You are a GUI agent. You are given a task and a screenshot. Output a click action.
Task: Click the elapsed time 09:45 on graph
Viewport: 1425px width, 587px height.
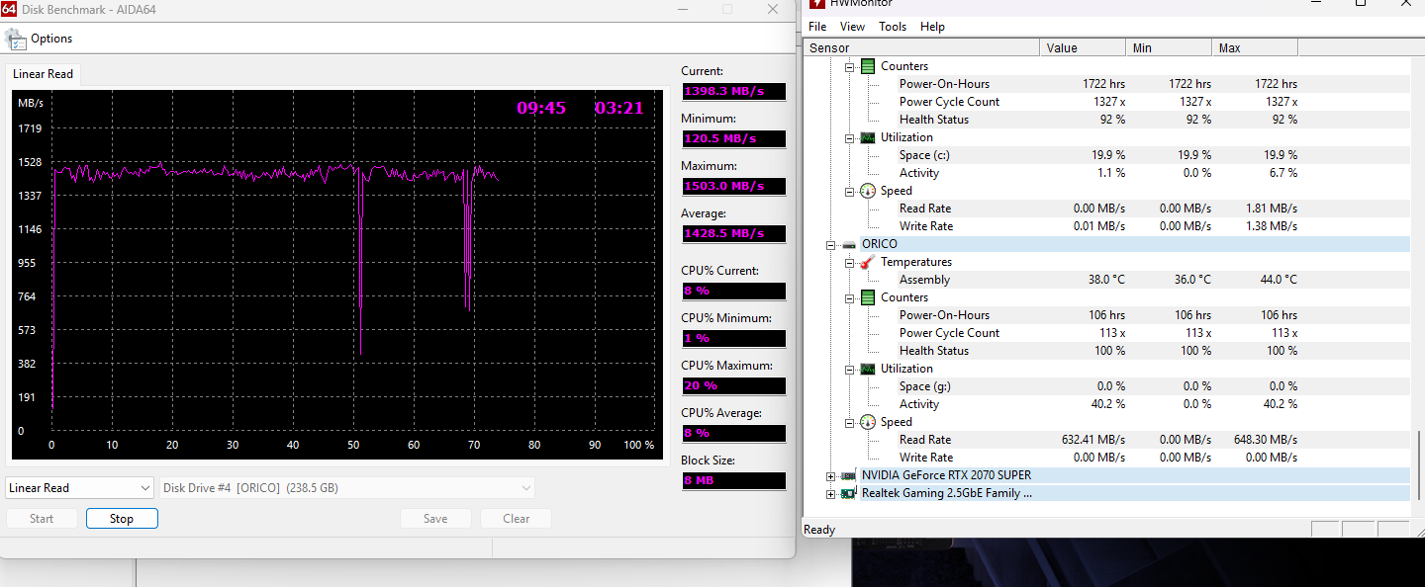541,108
